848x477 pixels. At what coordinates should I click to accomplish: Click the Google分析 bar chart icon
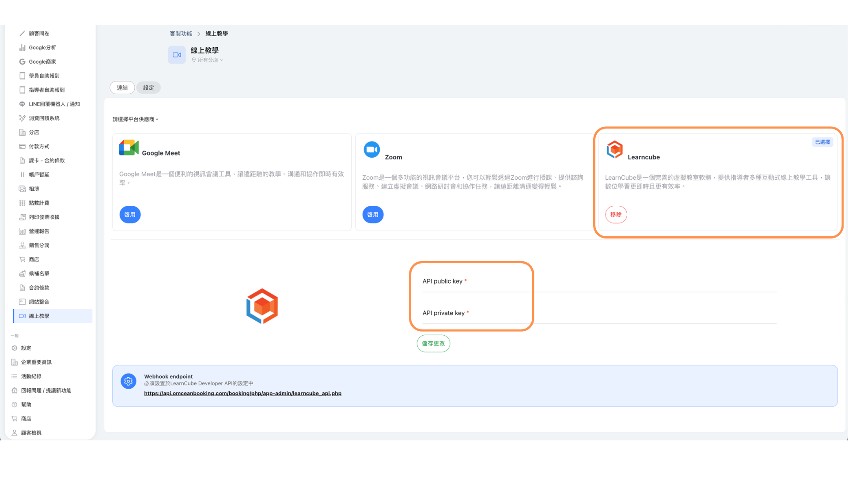22,48
